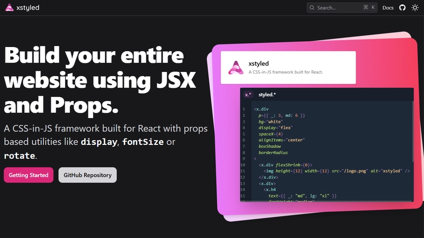Click code line 'borderRadius'
The height and width of the screenshot is (238, 424).
coord(273,152)
